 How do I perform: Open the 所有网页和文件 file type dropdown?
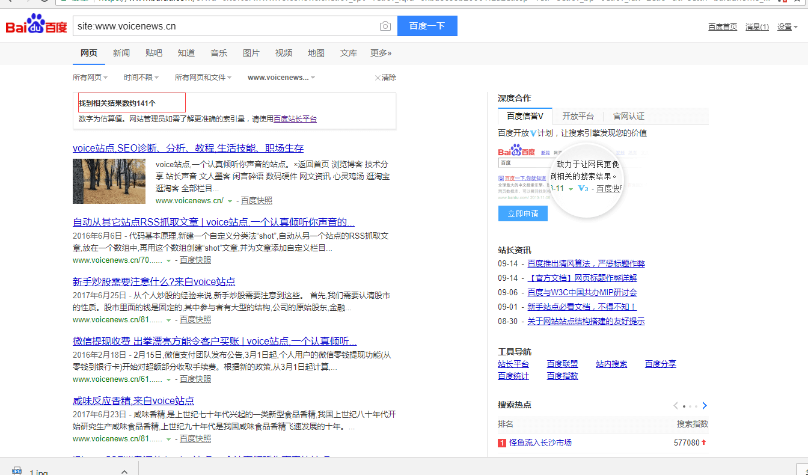[x=203, y=78]
